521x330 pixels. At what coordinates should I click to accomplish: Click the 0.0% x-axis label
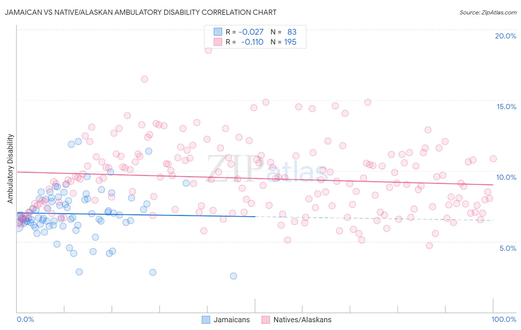coord(25,319)
